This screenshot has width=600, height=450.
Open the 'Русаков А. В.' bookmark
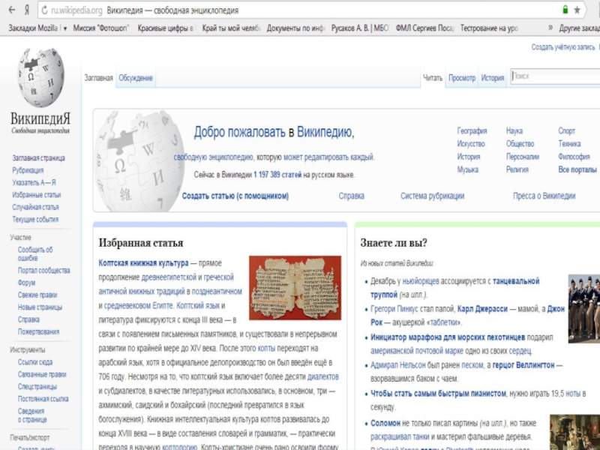(360, 28)
